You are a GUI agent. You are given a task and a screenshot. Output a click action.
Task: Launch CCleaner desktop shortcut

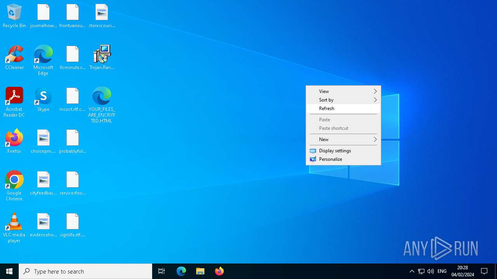point(14,58)
